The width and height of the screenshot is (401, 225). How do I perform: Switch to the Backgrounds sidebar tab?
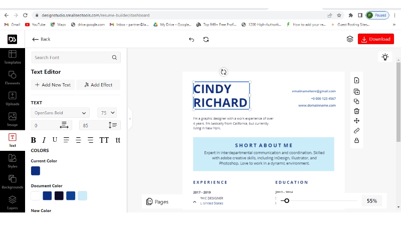(x=13, y=182)
